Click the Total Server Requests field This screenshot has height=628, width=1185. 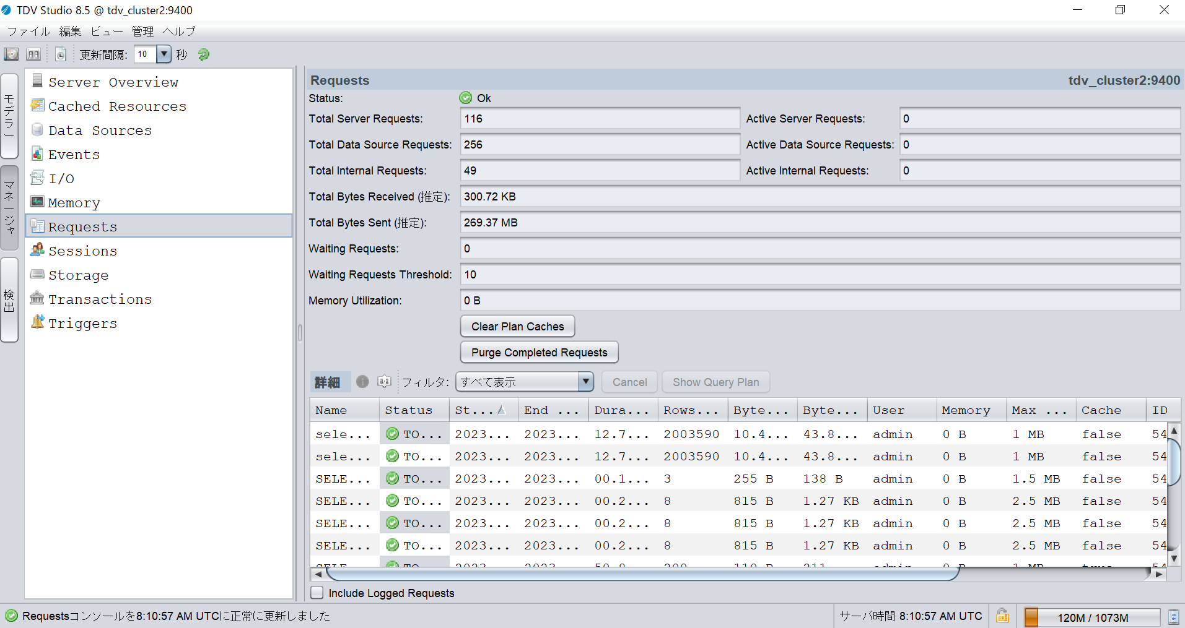click(600, 119)
